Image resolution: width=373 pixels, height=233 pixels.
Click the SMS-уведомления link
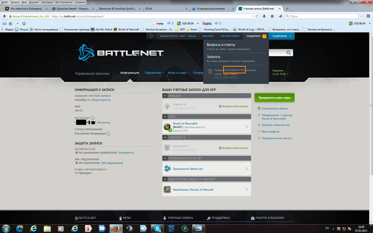(x=112, y=163)
